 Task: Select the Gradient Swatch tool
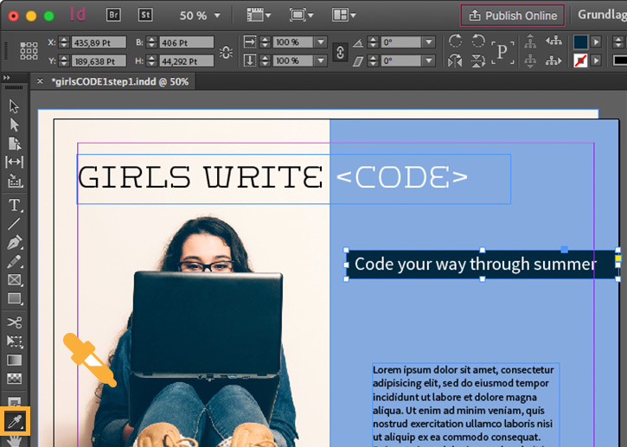pos(15,360)
